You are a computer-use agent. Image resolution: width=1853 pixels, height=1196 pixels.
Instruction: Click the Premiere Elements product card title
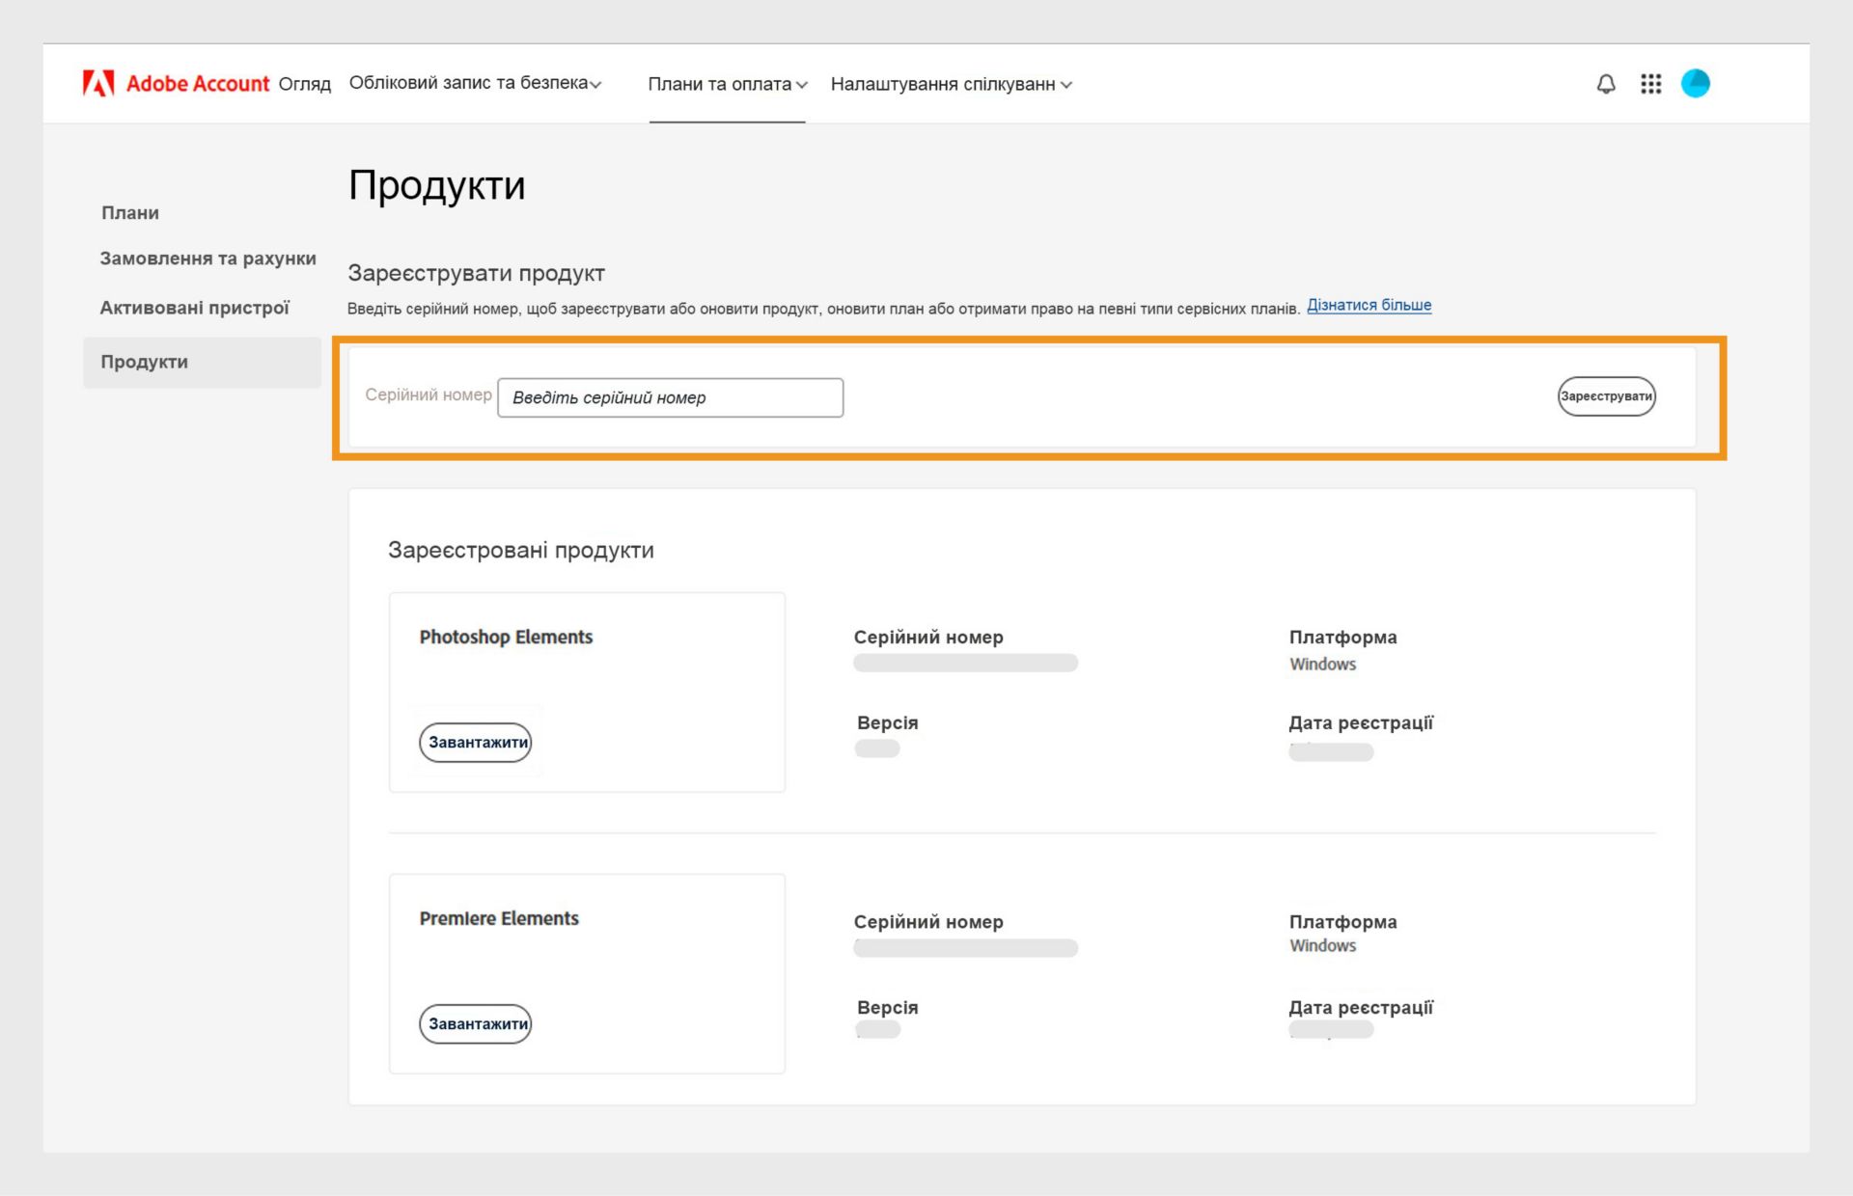(x=499, y=918)
